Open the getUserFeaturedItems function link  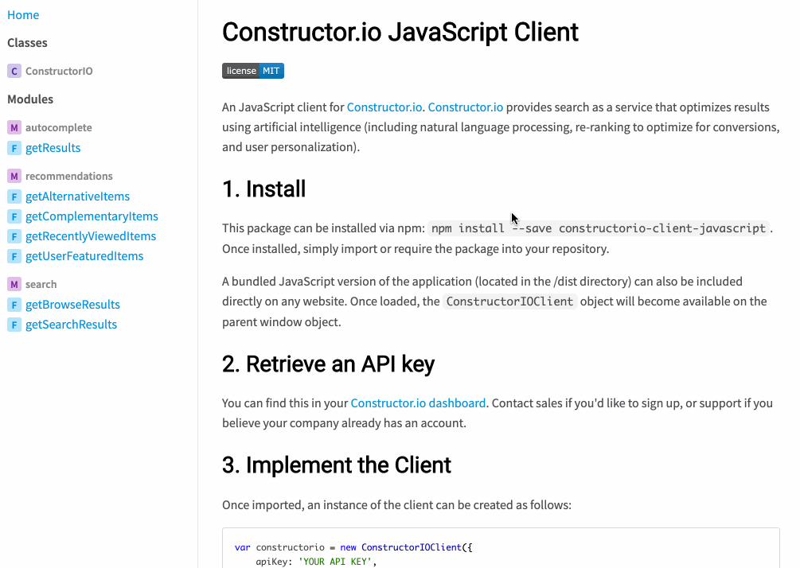tap(84, 256)
